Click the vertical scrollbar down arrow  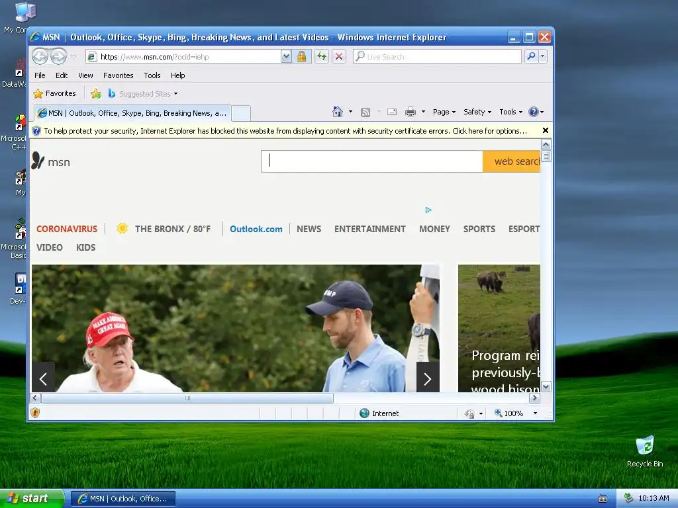tap(546, 386)
